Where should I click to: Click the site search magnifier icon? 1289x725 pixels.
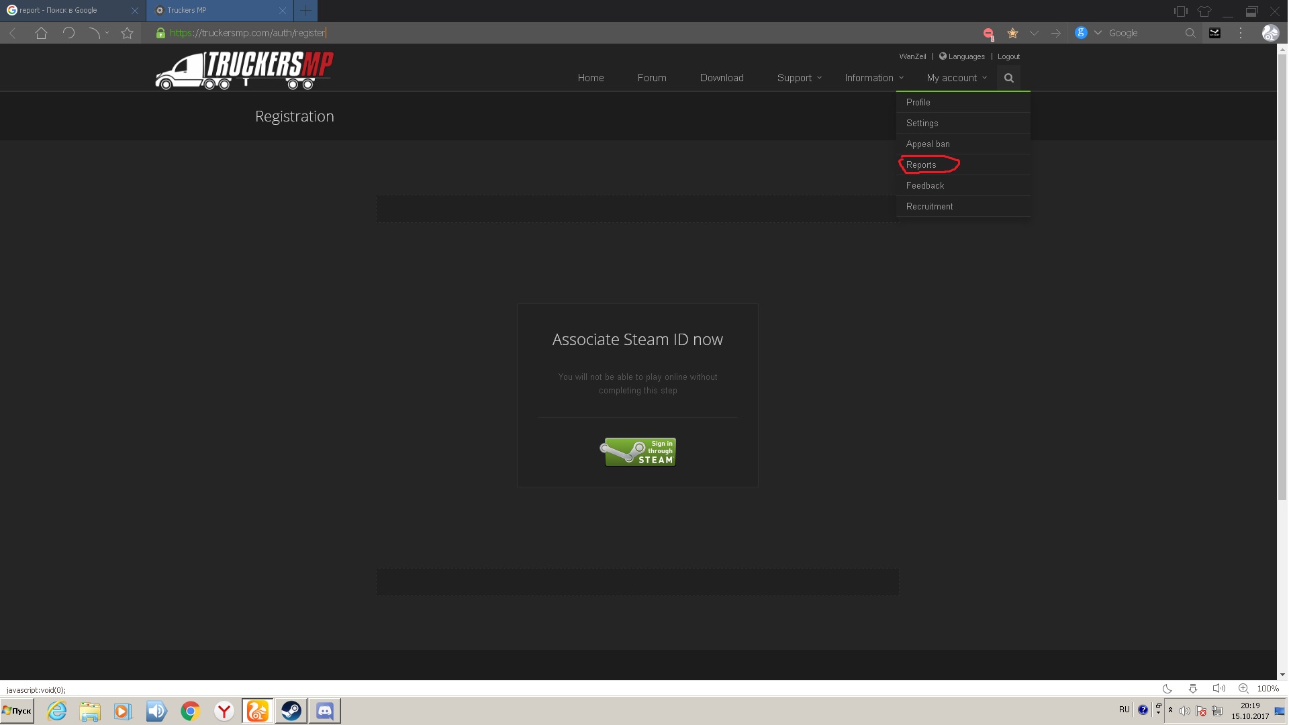1008,78
